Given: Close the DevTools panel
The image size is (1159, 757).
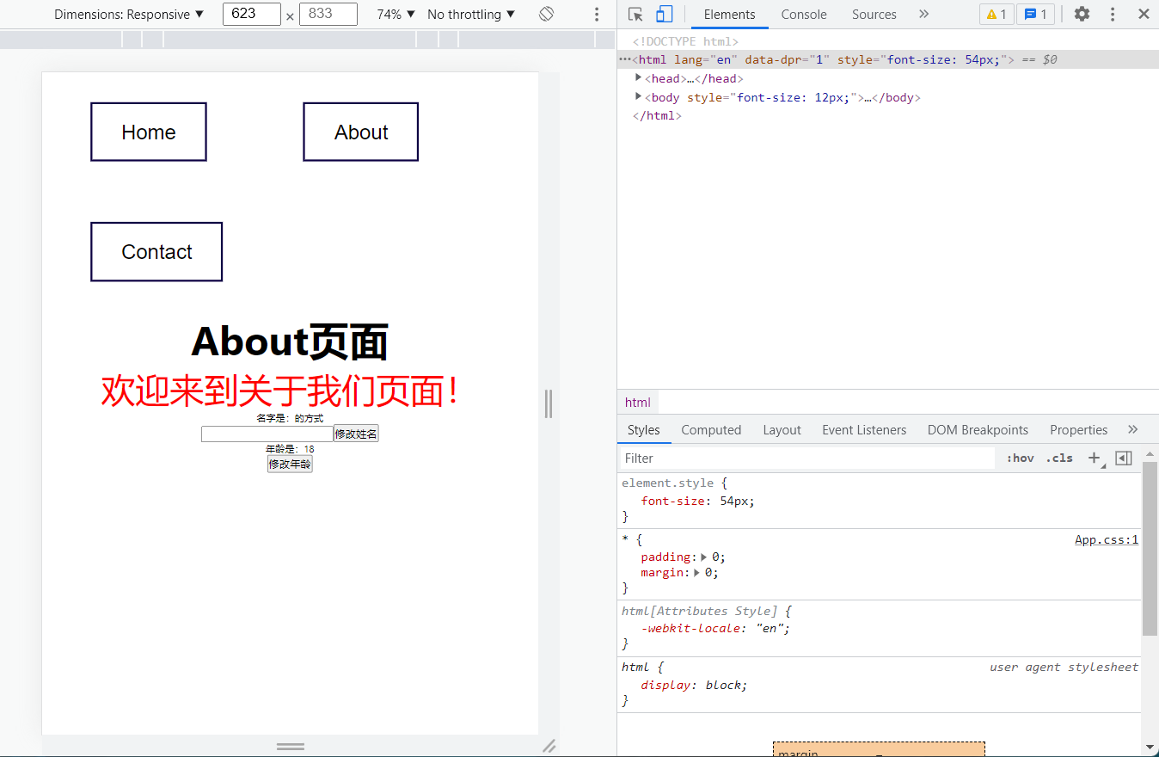Looking at the screenshot, I should [1144, 15].
